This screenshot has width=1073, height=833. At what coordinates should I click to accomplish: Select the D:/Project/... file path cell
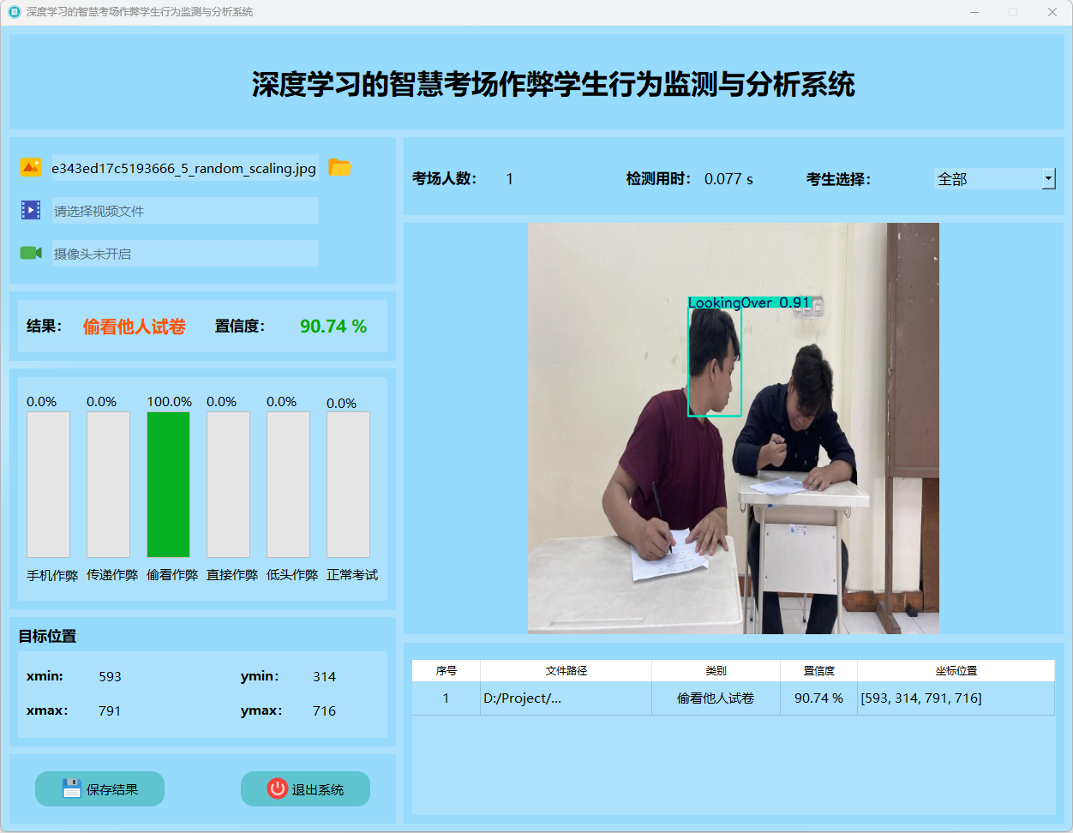[x=566, y=698]
